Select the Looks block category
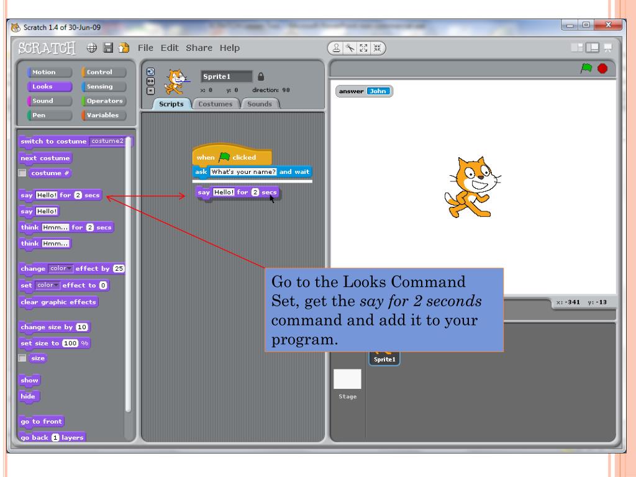 coord(50,86)
